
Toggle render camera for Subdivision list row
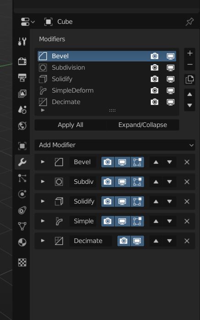coord(155,67)
